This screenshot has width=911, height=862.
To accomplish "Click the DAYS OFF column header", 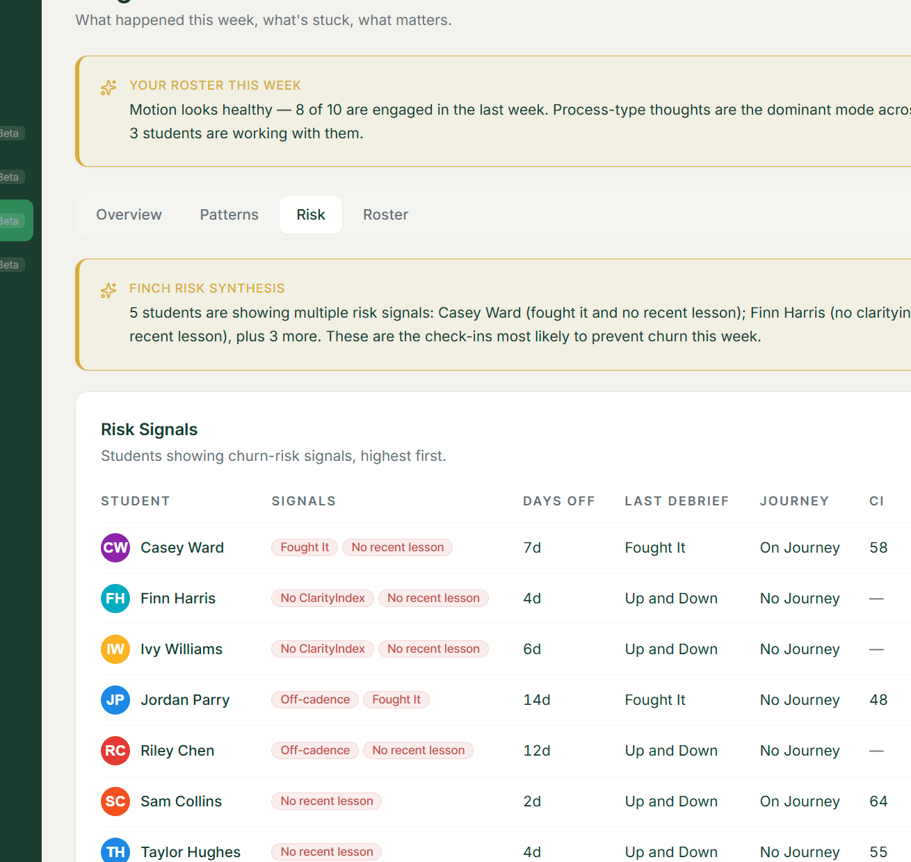I will click(x=559, y=501).
